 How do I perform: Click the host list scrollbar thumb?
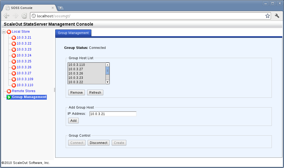(107, 70)
